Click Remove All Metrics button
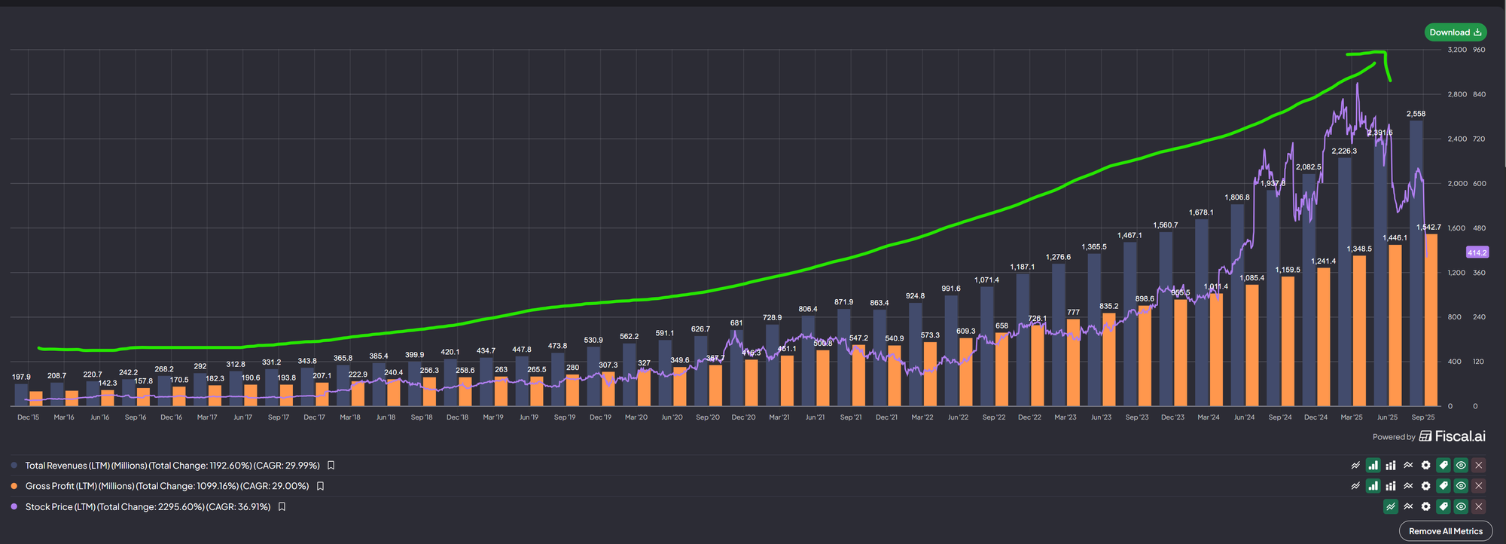This screenshot has height=544, width=1506. [x=1445, y=531]
